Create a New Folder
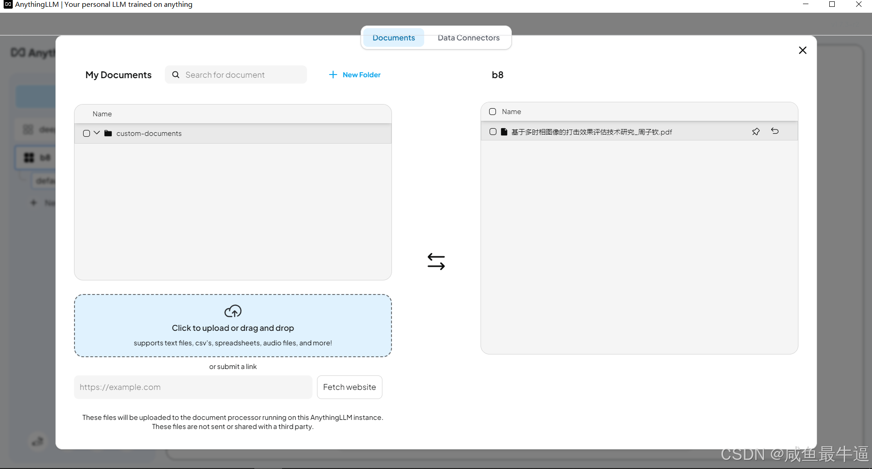The height and width of the screenshot is (469, 872). click(355, 75)
